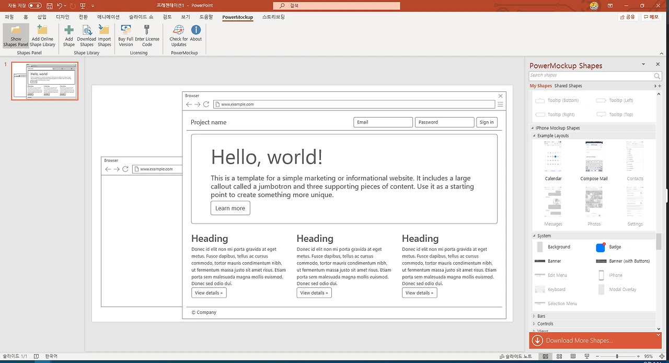Toggle the AutoSave switch in title bar
Image resolution: width=669 pixels, height=363 pixels.
(x=35, y=6)
